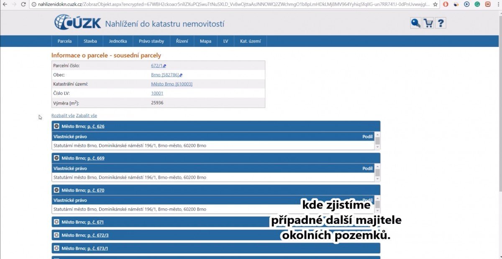502x259 pixels.
Task: Open the p. č. 671 parcel link
Action: pos(95,222)
